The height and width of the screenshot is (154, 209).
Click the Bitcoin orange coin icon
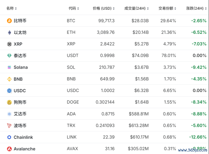pos(9,21)
